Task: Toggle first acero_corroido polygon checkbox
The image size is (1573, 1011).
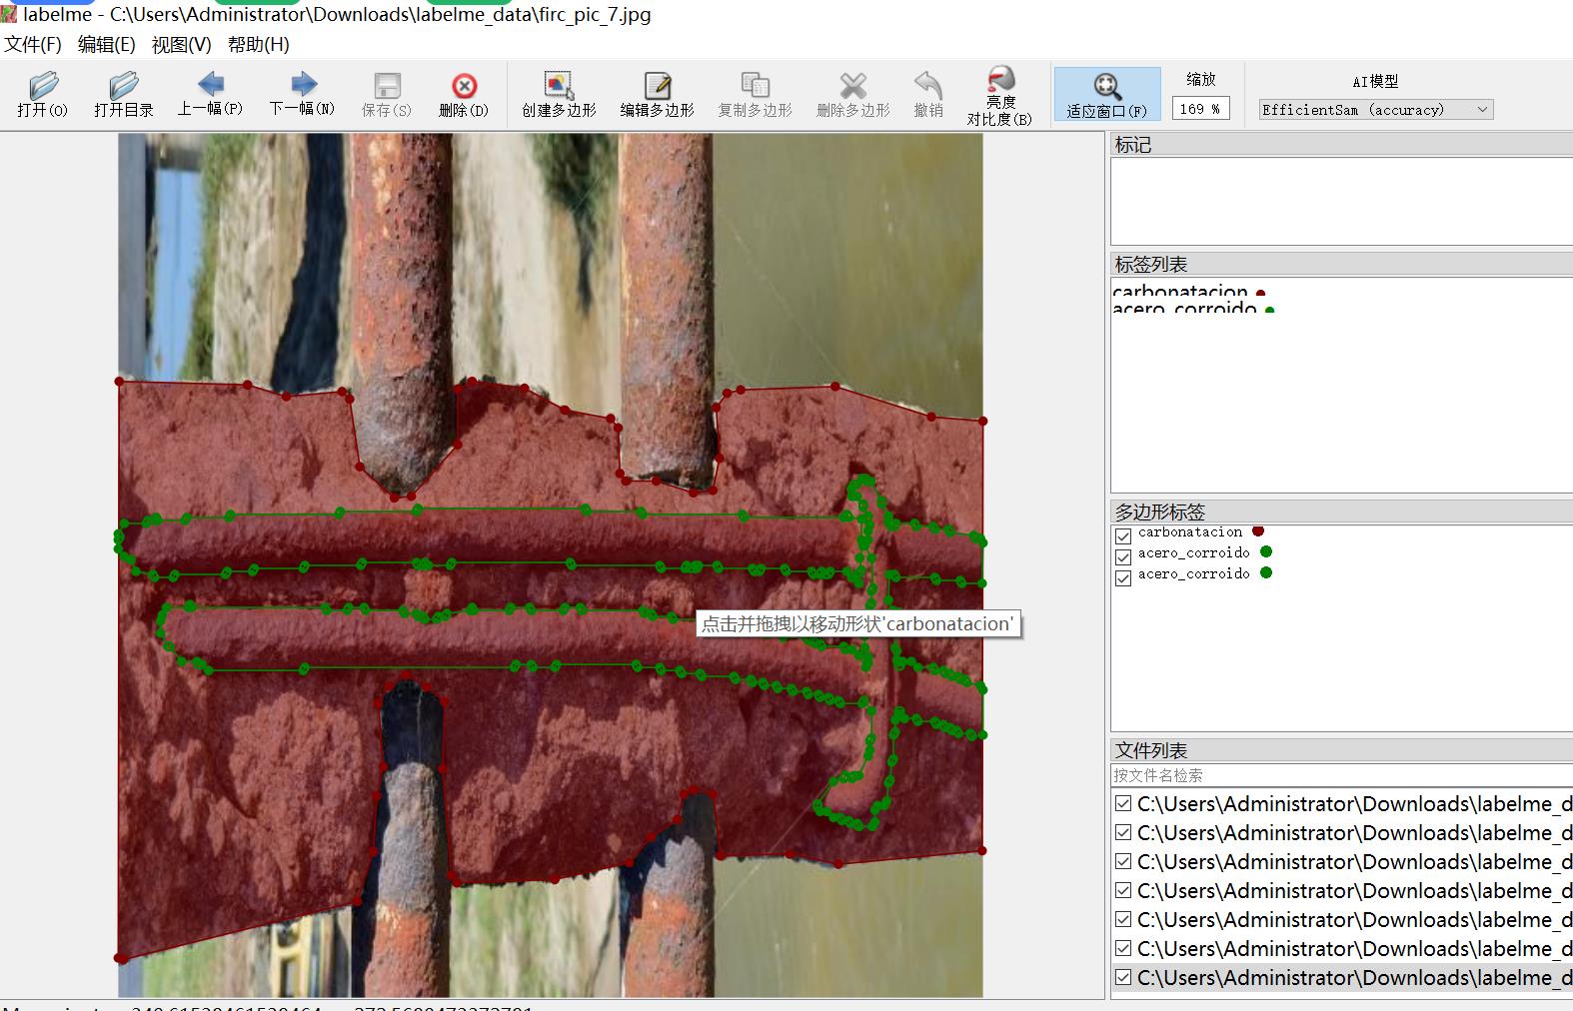Action: pos(1123,556)
